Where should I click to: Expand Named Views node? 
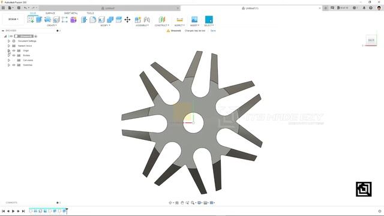[x=9, y=46]
